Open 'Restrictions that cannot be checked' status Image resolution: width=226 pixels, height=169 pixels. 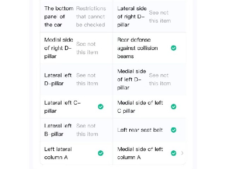[x=91, y=17]
